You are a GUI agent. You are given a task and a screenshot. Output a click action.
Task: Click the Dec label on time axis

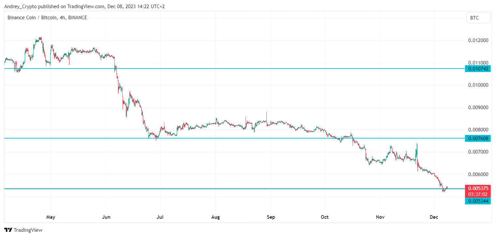click(x=434, y=217)
